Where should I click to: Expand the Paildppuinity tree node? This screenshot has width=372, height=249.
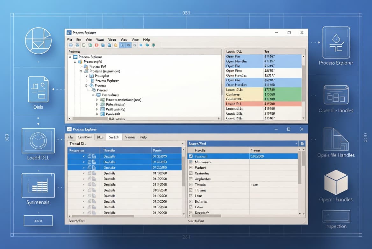tap(97, 109)
